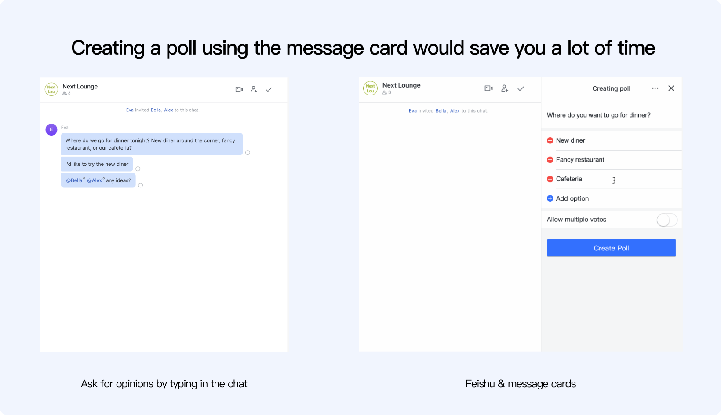Click the more options ellipsis in poll panel

655,88
